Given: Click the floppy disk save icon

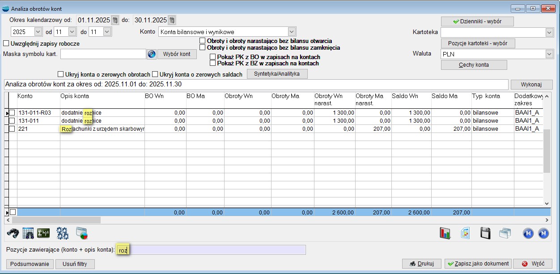Looking at the screenshot, I should point(485,233).
